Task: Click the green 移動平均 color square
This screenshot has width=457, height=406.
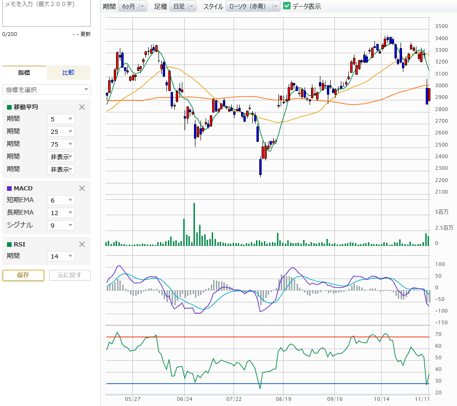Action: coord(9,107)
